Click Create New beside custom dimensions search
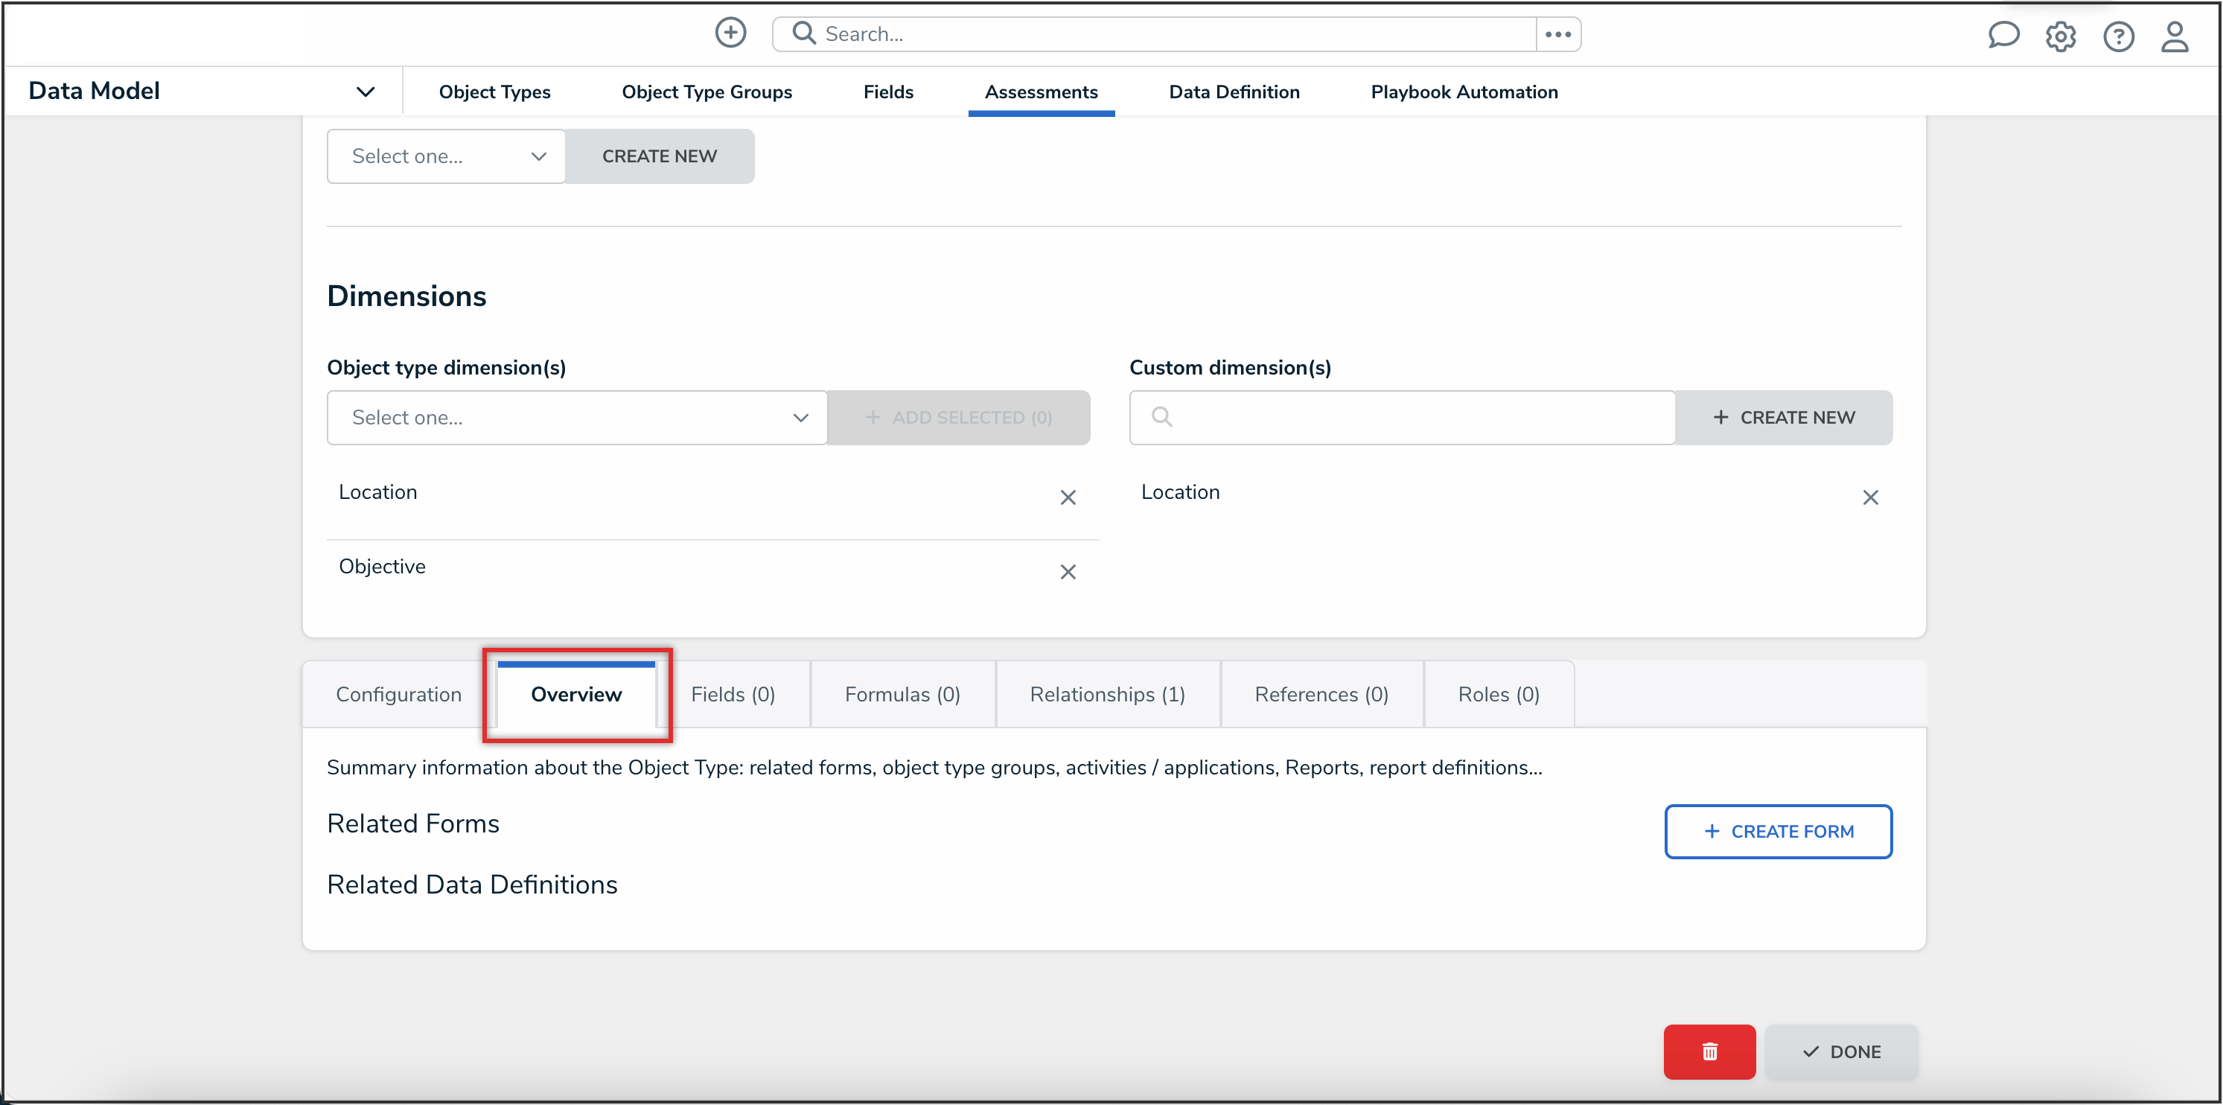This screenshot has height=1105, width=2223. click(x=1783, y=418)
